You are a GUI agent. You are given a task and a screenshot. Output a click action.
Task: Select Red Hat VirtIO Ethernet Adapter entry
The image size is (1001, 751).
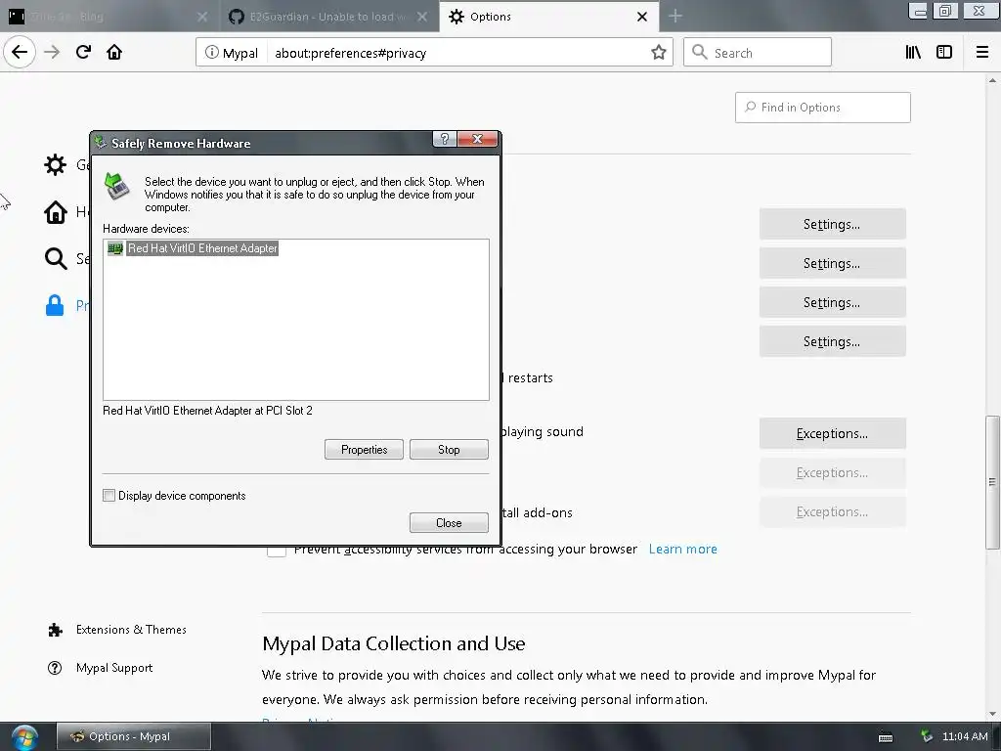click(202, 248)
